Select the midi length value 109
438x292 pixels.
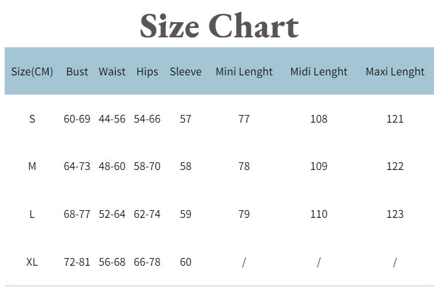tap(319, 166)
